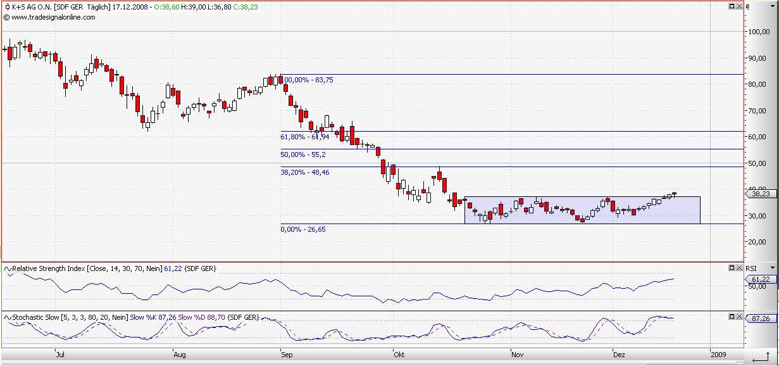Click the 87,26 Stochastic value marker
The width and height of the screenshot is (779, 366).
click(759, 319)
